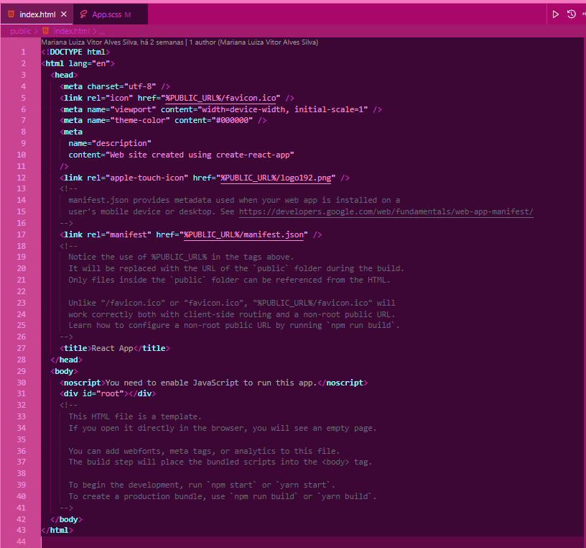Click 'Web site created using create-react-app' text
Viewport: 586px width, 548px height.
pyautogui.click(x=200, y=155)
